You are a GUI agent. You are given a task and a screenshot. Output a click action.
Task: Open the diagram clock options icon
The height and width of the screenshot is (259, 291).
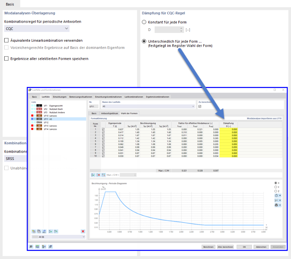(278, 195)
